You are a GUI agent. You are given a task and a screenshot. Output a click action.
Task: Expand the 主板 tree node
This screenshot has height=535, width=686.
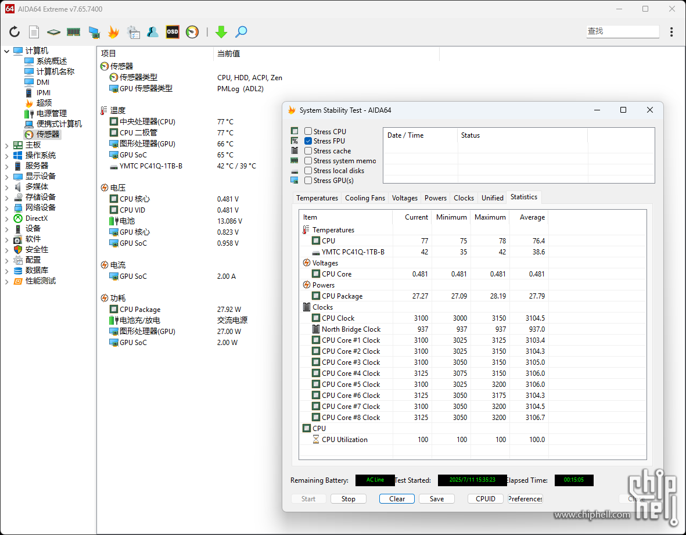tap(6, 145)
